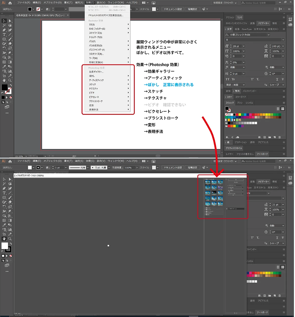This screenshot has height=317, width=295.
Task: Toggle Underline in the Character panel
Action: [x=277, y=79]
